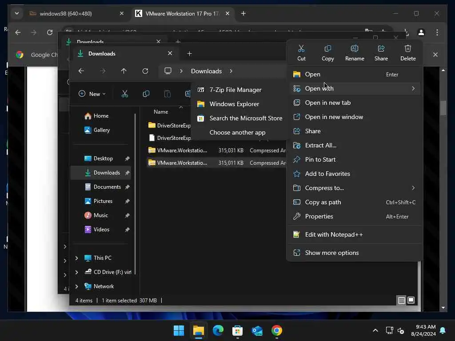The height and width of the screenshot is (341, 455).
Task: Open the Chrome tab search dropdown
Action: pyautogui.click(x=17, y=14)
